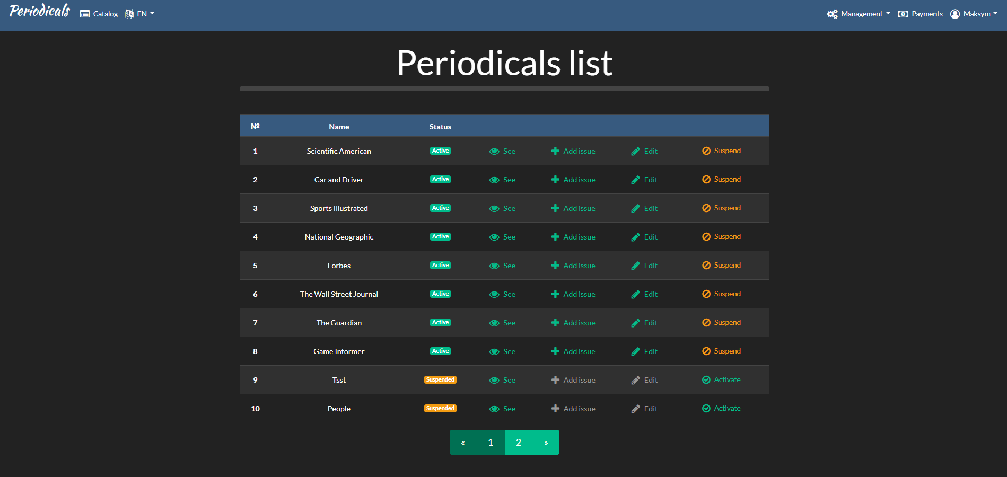Click See link for The Guardian
1007x477 pixels.
[502, 323]
